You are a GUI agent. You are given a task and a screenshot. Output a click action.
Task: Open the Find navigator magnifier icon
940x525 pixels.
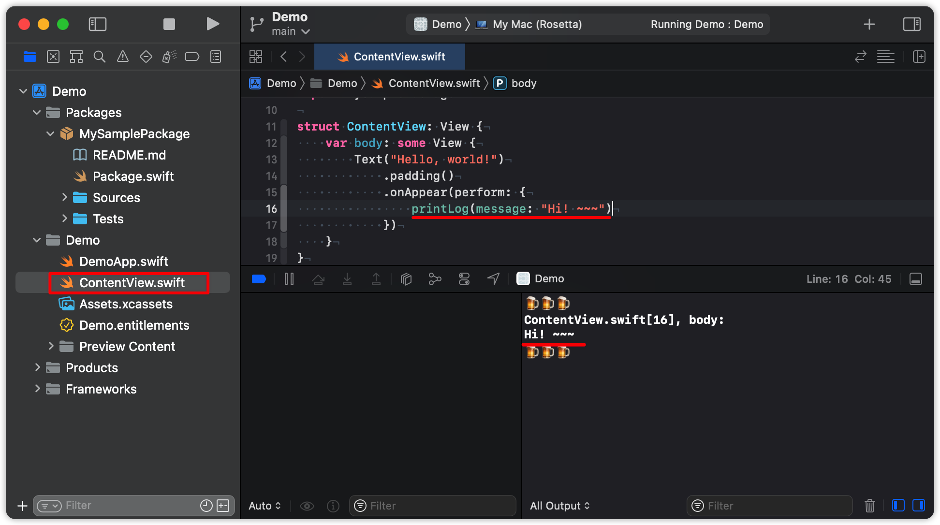coord(100,57)
